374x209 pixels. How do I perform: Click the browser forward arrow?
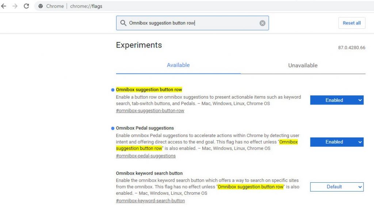(x=15, y=6)
